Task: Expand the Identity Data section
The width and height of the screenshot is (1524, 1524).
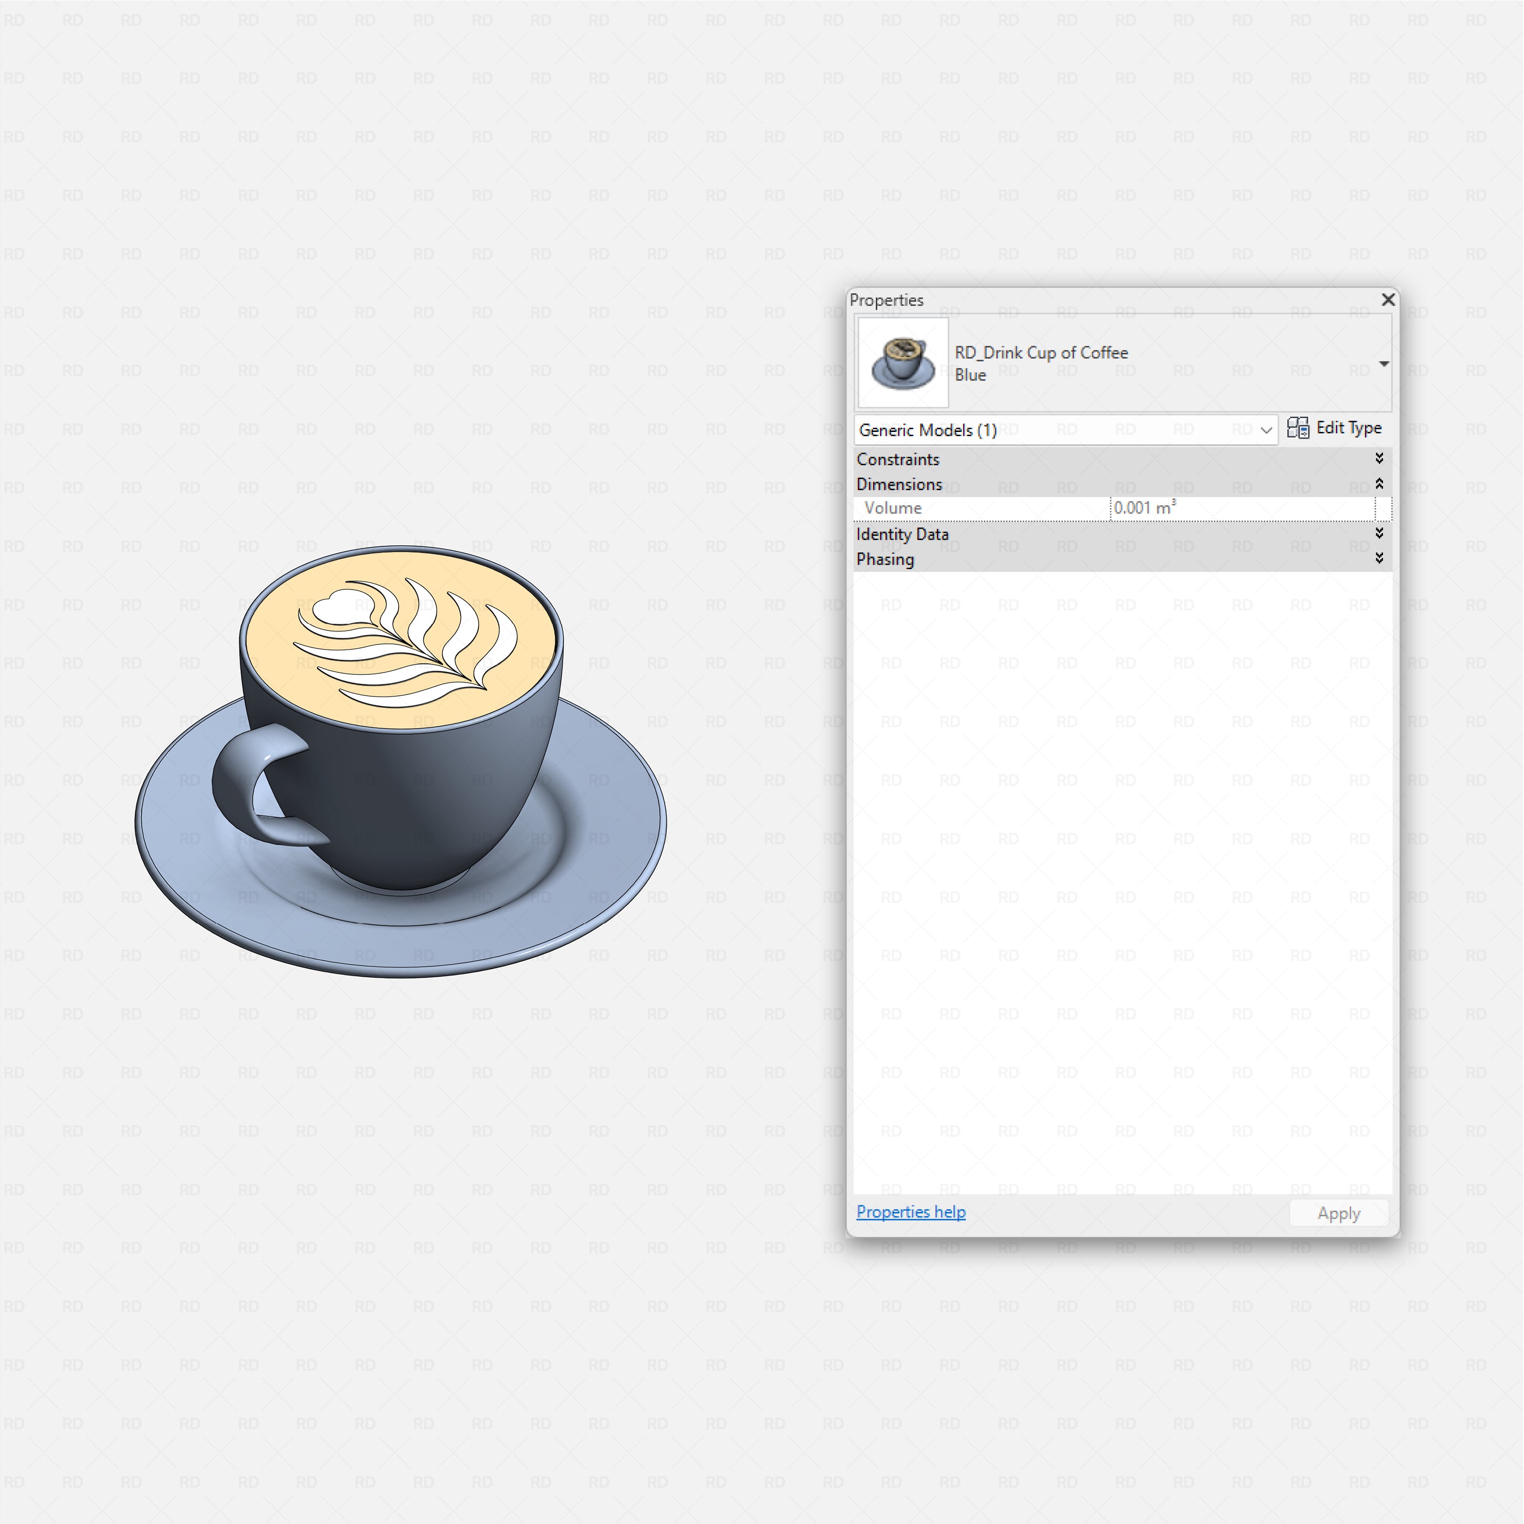Action: click(1380, 533)
